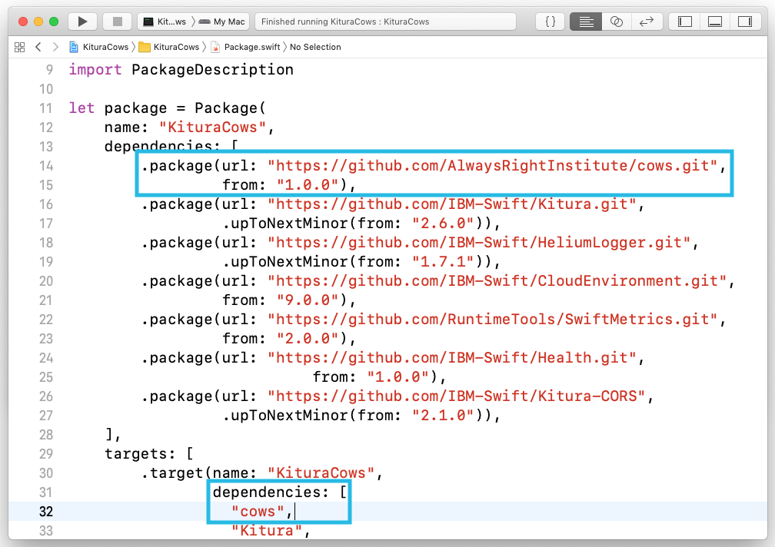Open the related items grid menu
Image resolution: width=775 pixels, height=547 pixels.
click(19, 47)
